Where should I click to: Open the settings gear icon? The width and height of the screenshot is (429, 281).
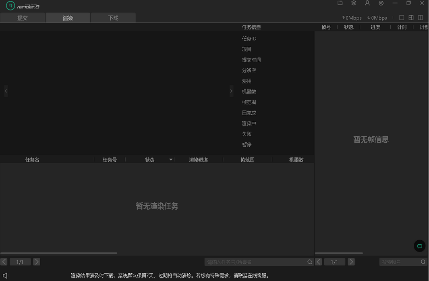pos(381,3)
